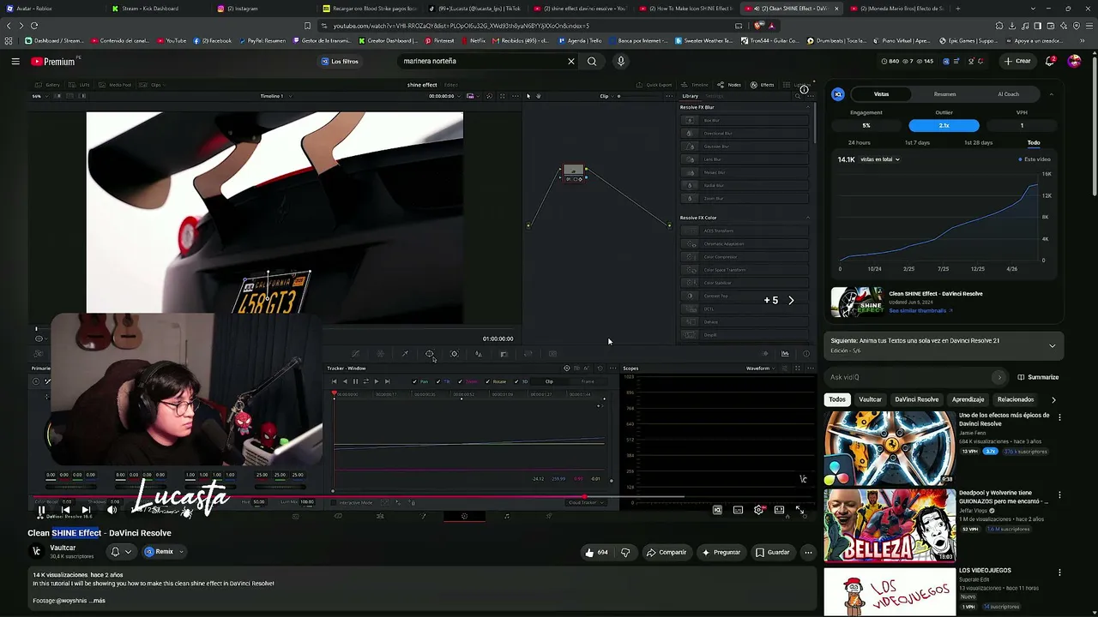Open the account avatar menu
1098x617 pixels.
(x=1074, y=62)
